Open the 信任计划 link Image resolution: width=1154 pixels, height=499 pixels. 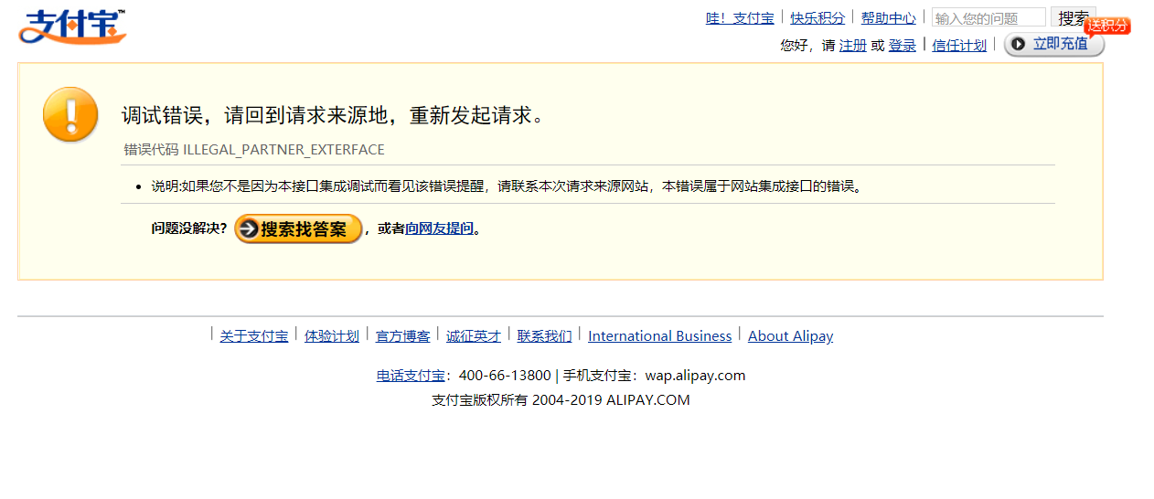(959, 45)
